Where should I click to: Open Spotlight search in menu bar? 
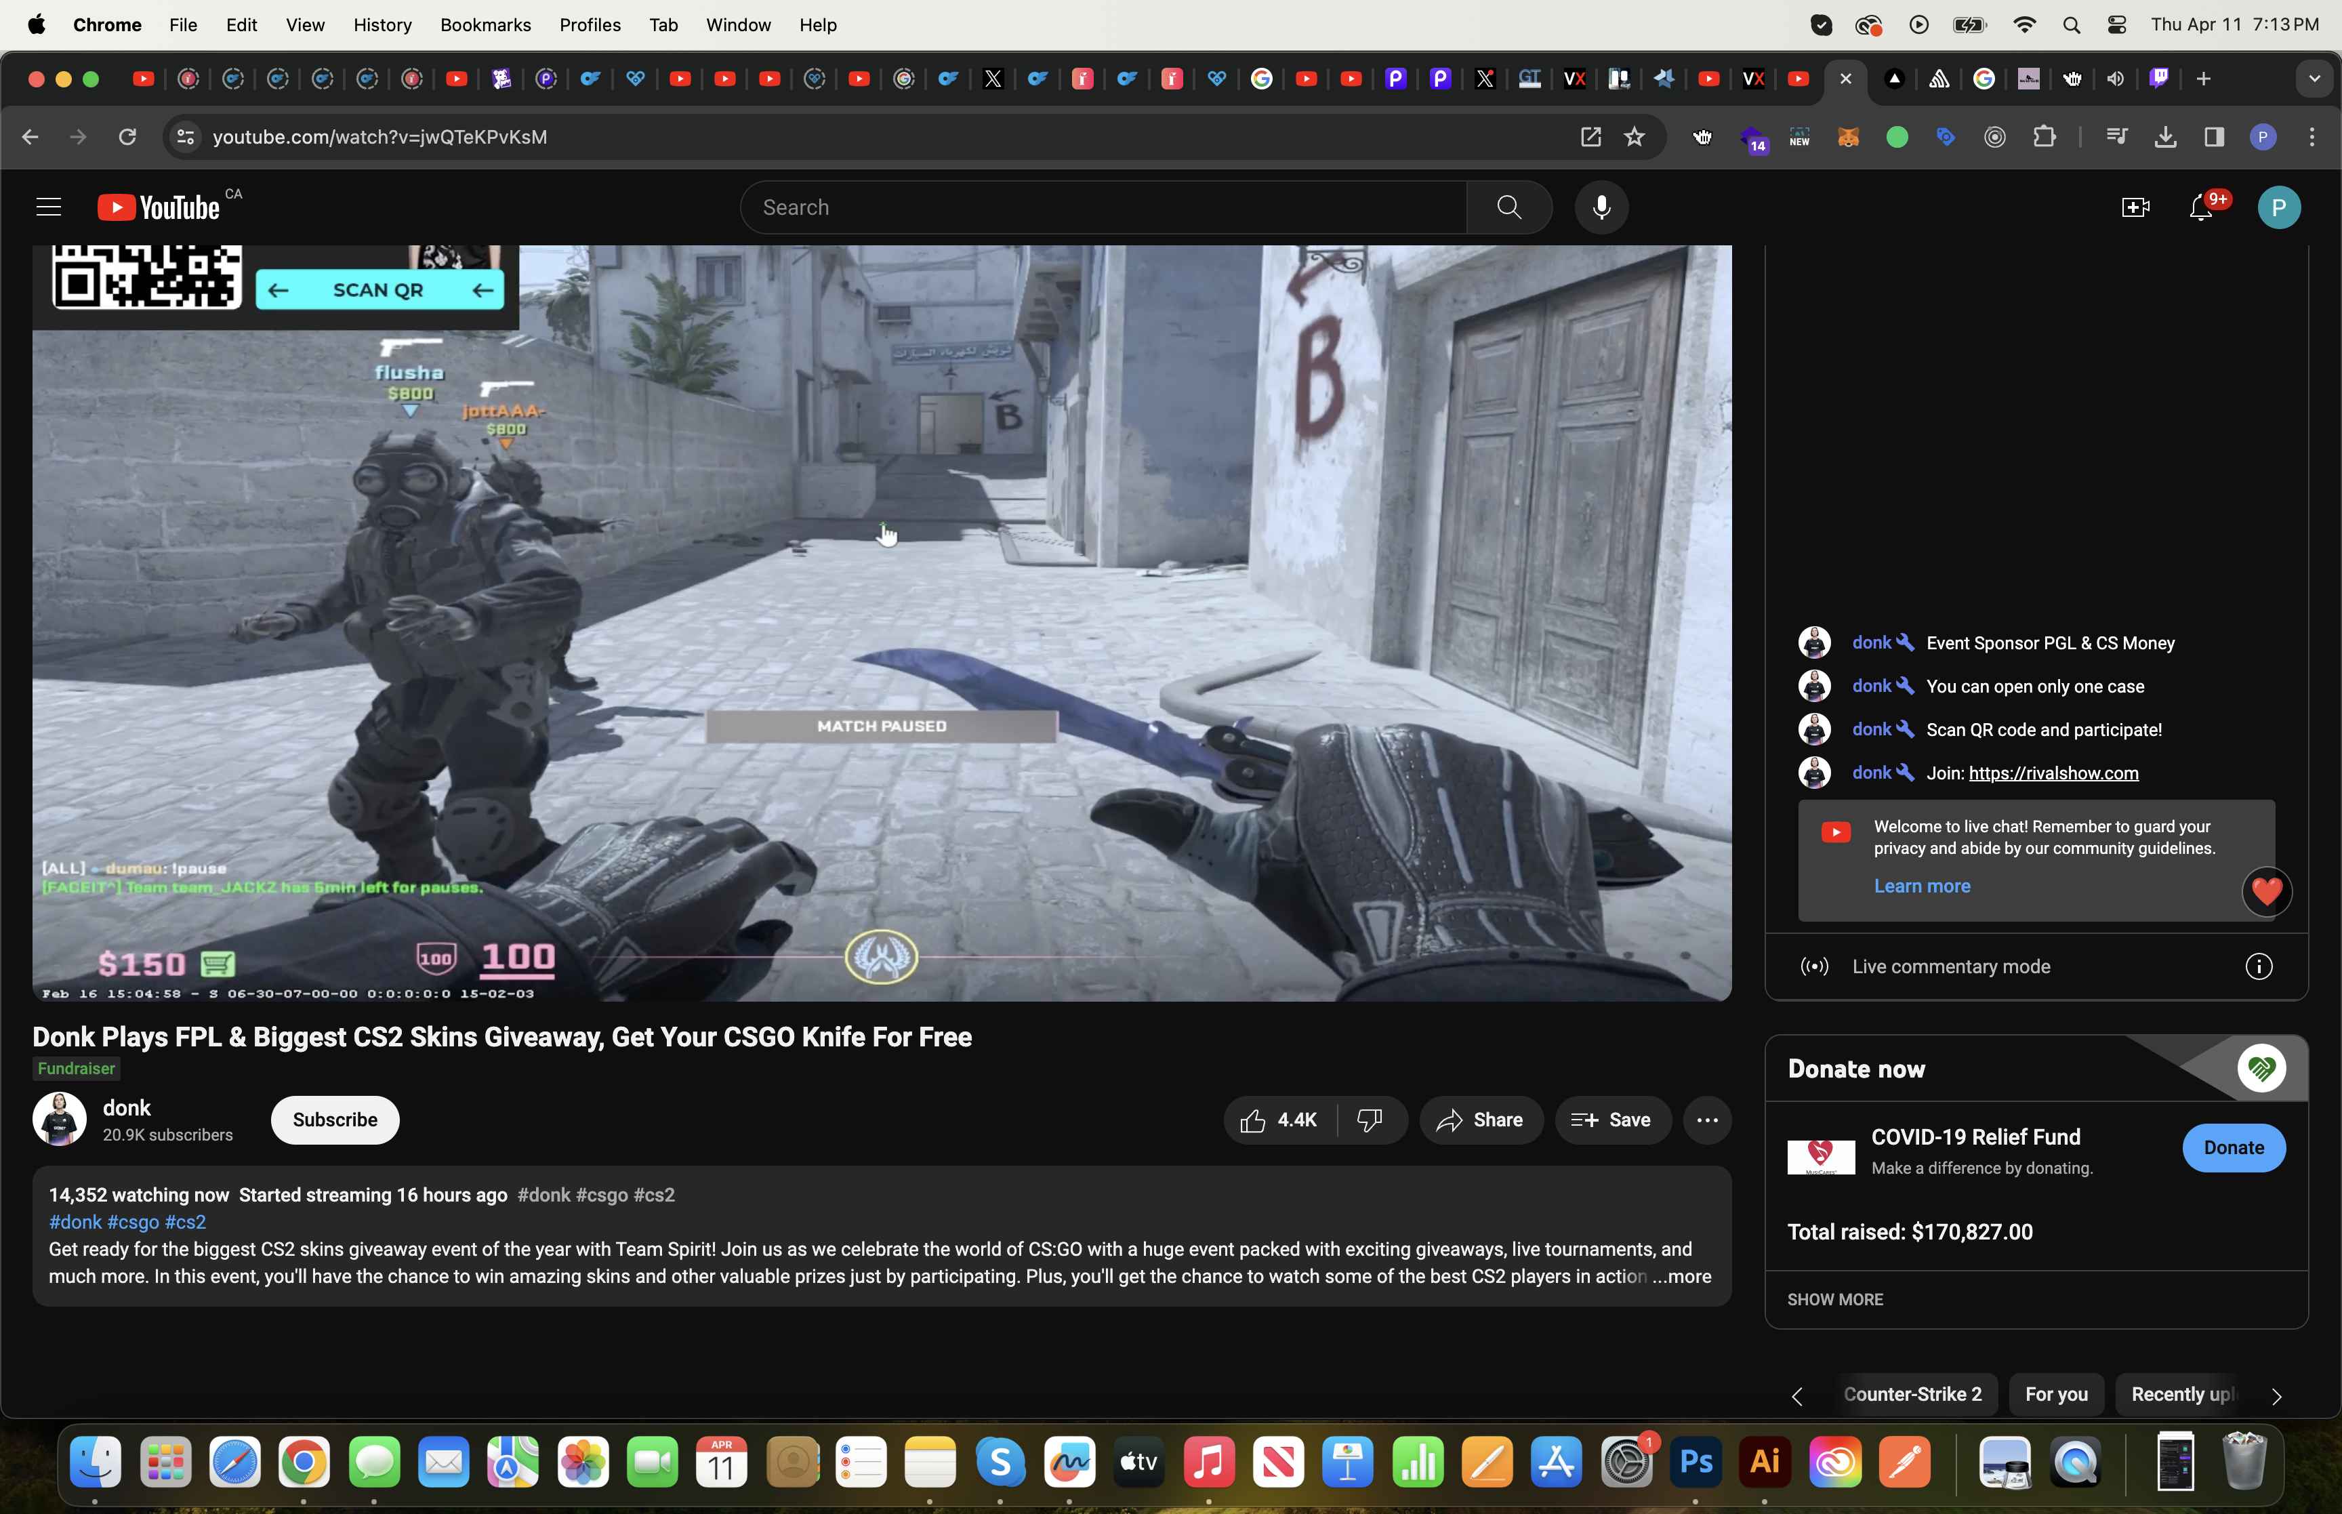coord(2071,24)
